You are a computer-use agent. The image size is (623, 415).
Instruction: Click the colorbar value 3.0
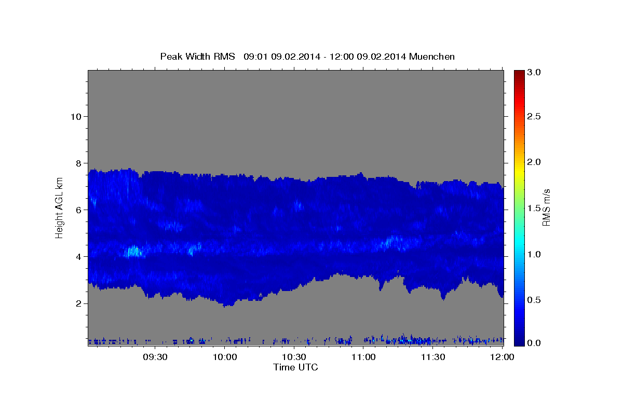pos(534,72)
